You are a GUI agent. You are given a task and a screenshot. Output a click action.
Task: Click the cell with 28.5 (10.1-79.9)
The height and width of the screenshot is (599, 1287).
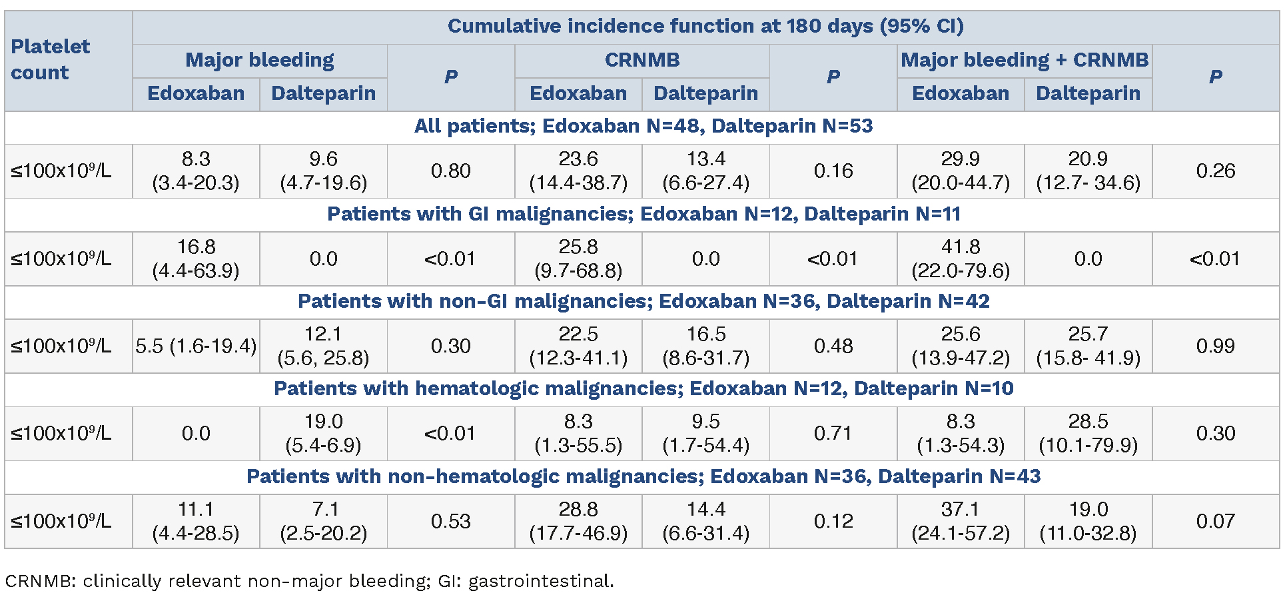pos(1088,434)
